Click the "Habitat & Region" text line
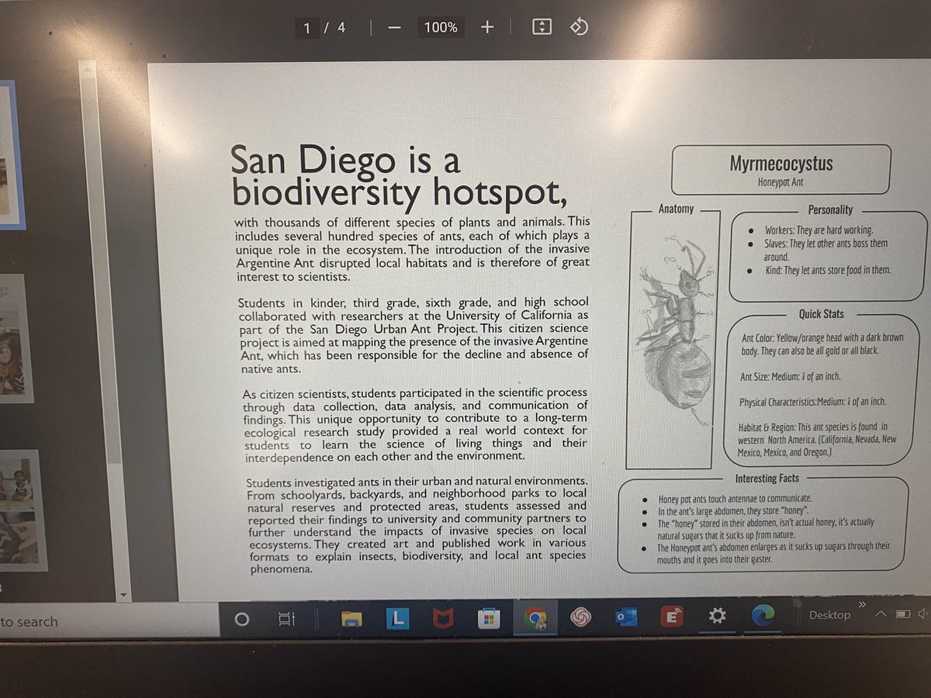 (818, 439)
